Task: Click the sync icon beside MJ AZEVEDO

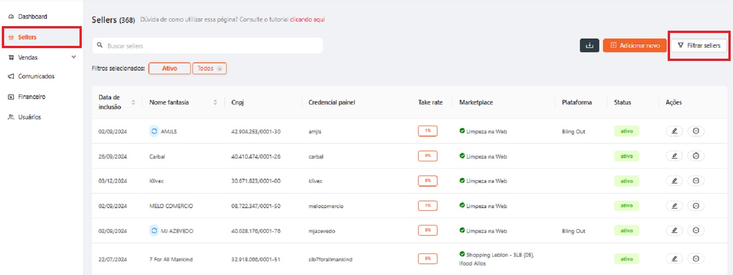Action: pyautogui.click(x=154, y=231)
